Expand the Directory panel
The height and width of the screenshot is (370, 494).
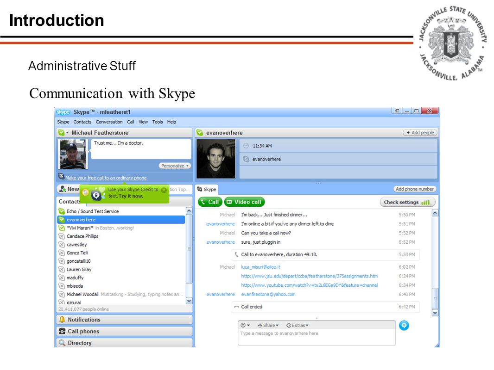(125, 343)
